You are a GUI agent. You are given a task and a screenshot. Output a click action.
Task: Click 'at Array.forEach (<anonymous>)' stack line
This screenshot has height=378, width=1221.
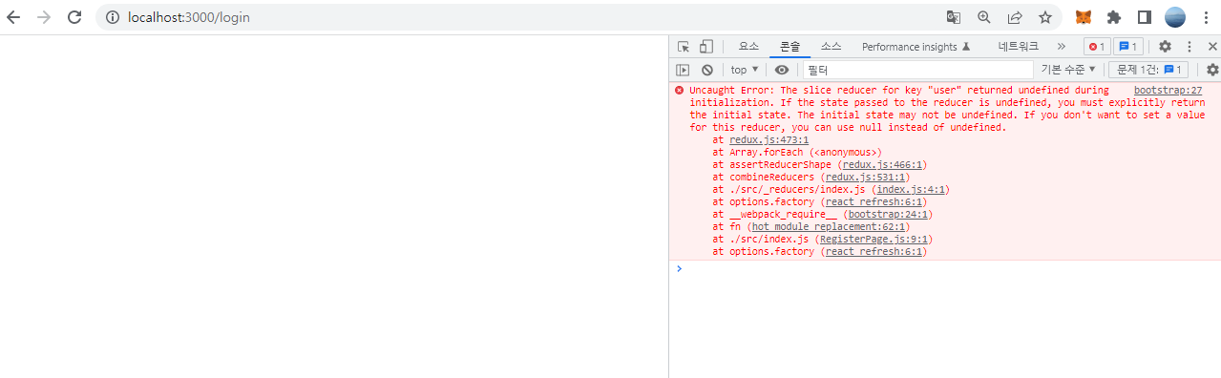coord(796,152)
